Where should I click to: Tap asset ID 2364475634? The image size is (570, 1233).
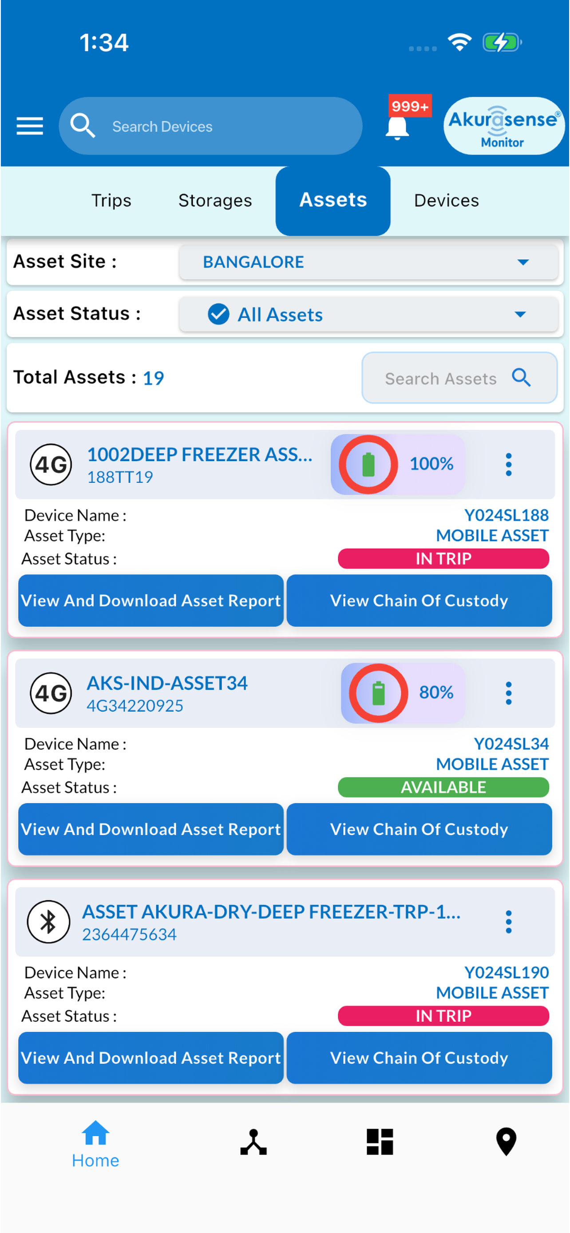click(x=129, y=934)
